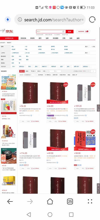Image resolution: width=100 pixels, height=220 pixels.
Task: Open the 适用运动 advanced filter dropdown
Action: click(22, 66)
